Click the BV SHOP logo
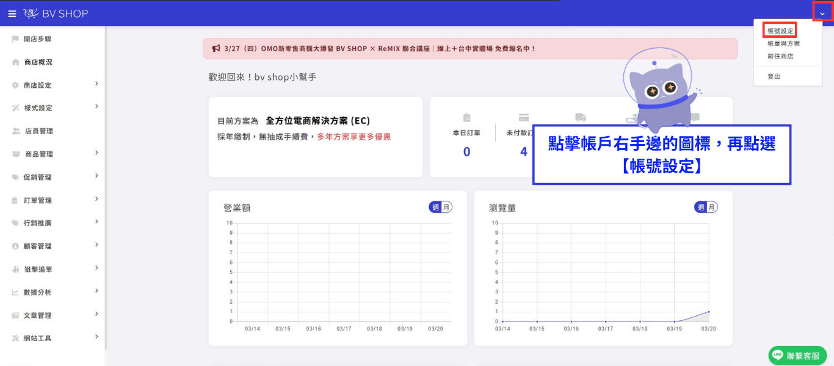The image size is (834, 366). (56, 13)
